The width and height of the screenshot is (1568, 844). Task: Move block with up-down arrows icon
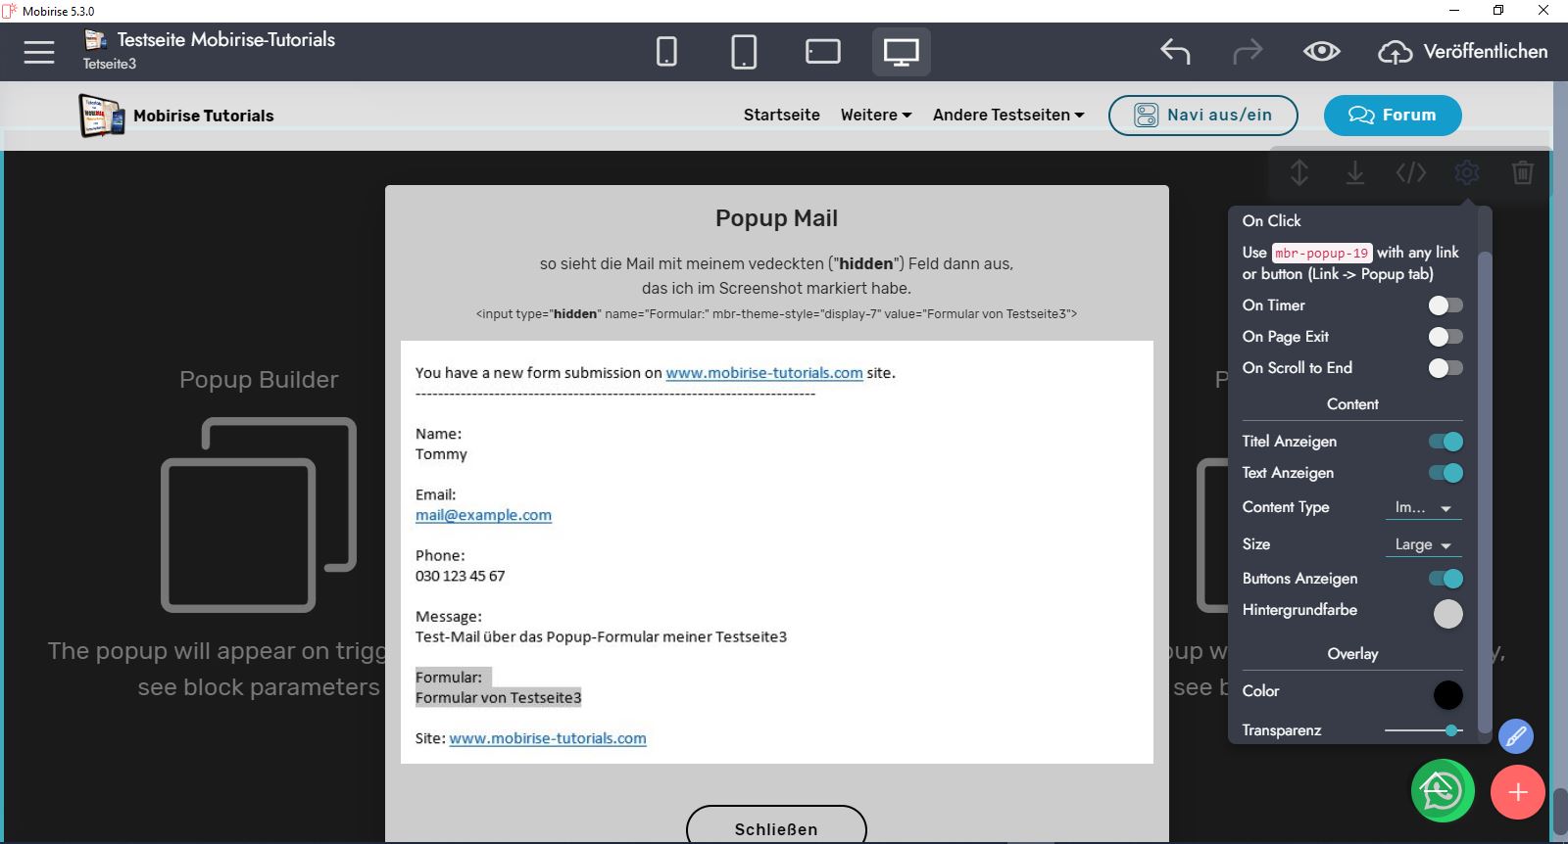(x=1299, y=172)
